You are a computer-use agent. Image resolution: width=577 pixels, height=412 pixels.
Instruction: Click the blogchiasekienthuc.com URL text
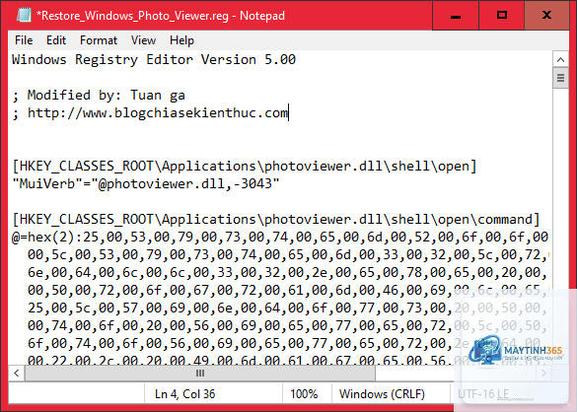158,113
